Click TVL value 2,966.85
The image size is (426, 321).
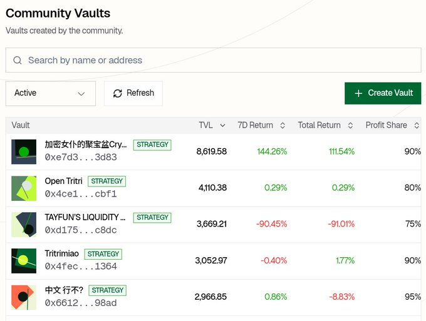(x=210, y=297)
